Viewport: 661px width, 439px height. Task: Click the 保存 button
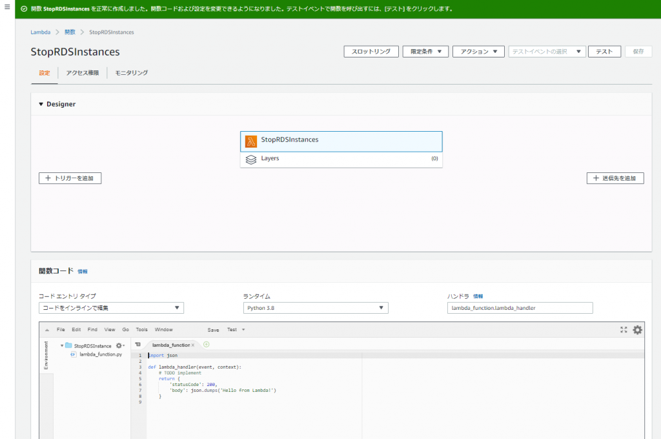638,52
